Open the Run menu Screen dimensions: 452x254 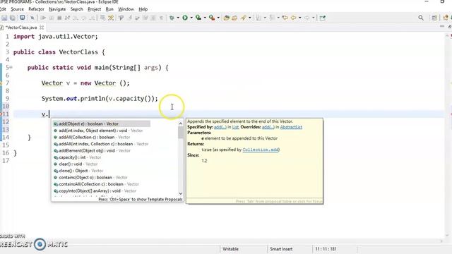pos(109,9)
